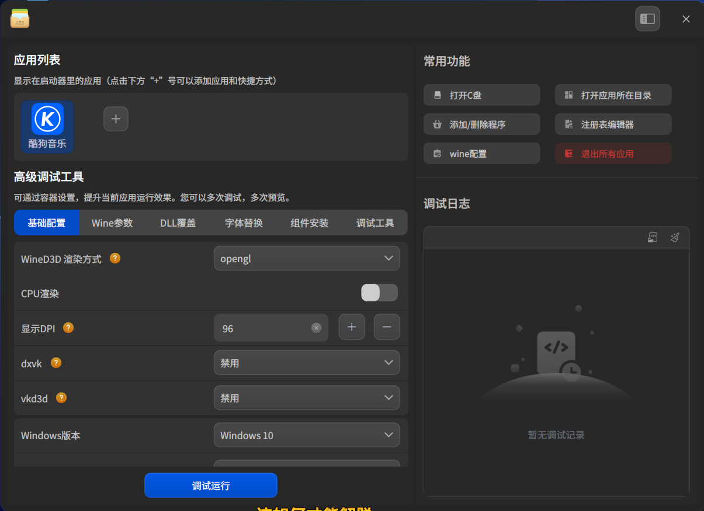Viewport: 704px width, 511px height.
Task: Go to the 调试工具 tab
Action: click(x=375, y=223)
